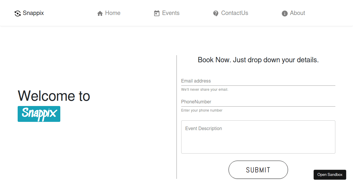This screenshot has height=185, width=353.
Task: Click the house icon beside Home
Action: pos(100,13)
